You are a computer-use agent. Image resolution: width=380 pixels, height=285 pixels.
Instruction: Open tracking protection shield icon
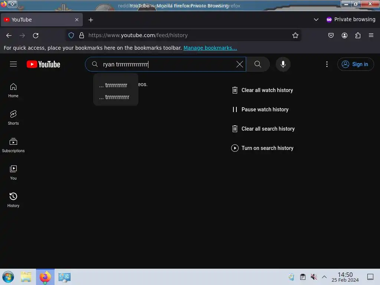coord(71,35)
